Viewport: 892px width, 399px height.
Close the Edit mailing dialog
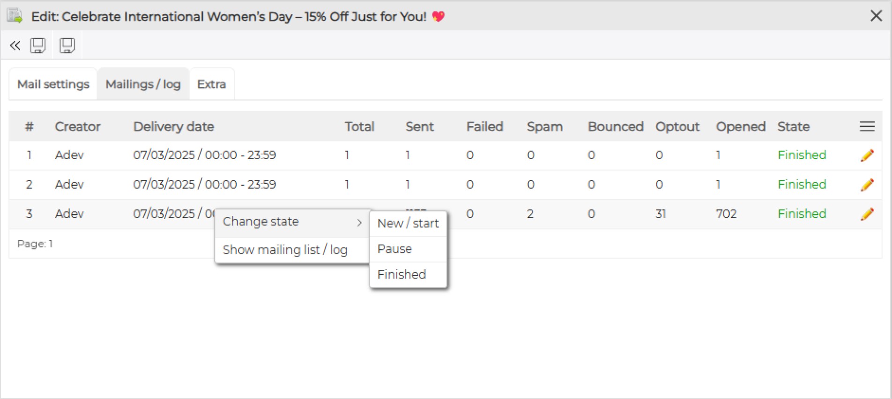tap(876, 16)
